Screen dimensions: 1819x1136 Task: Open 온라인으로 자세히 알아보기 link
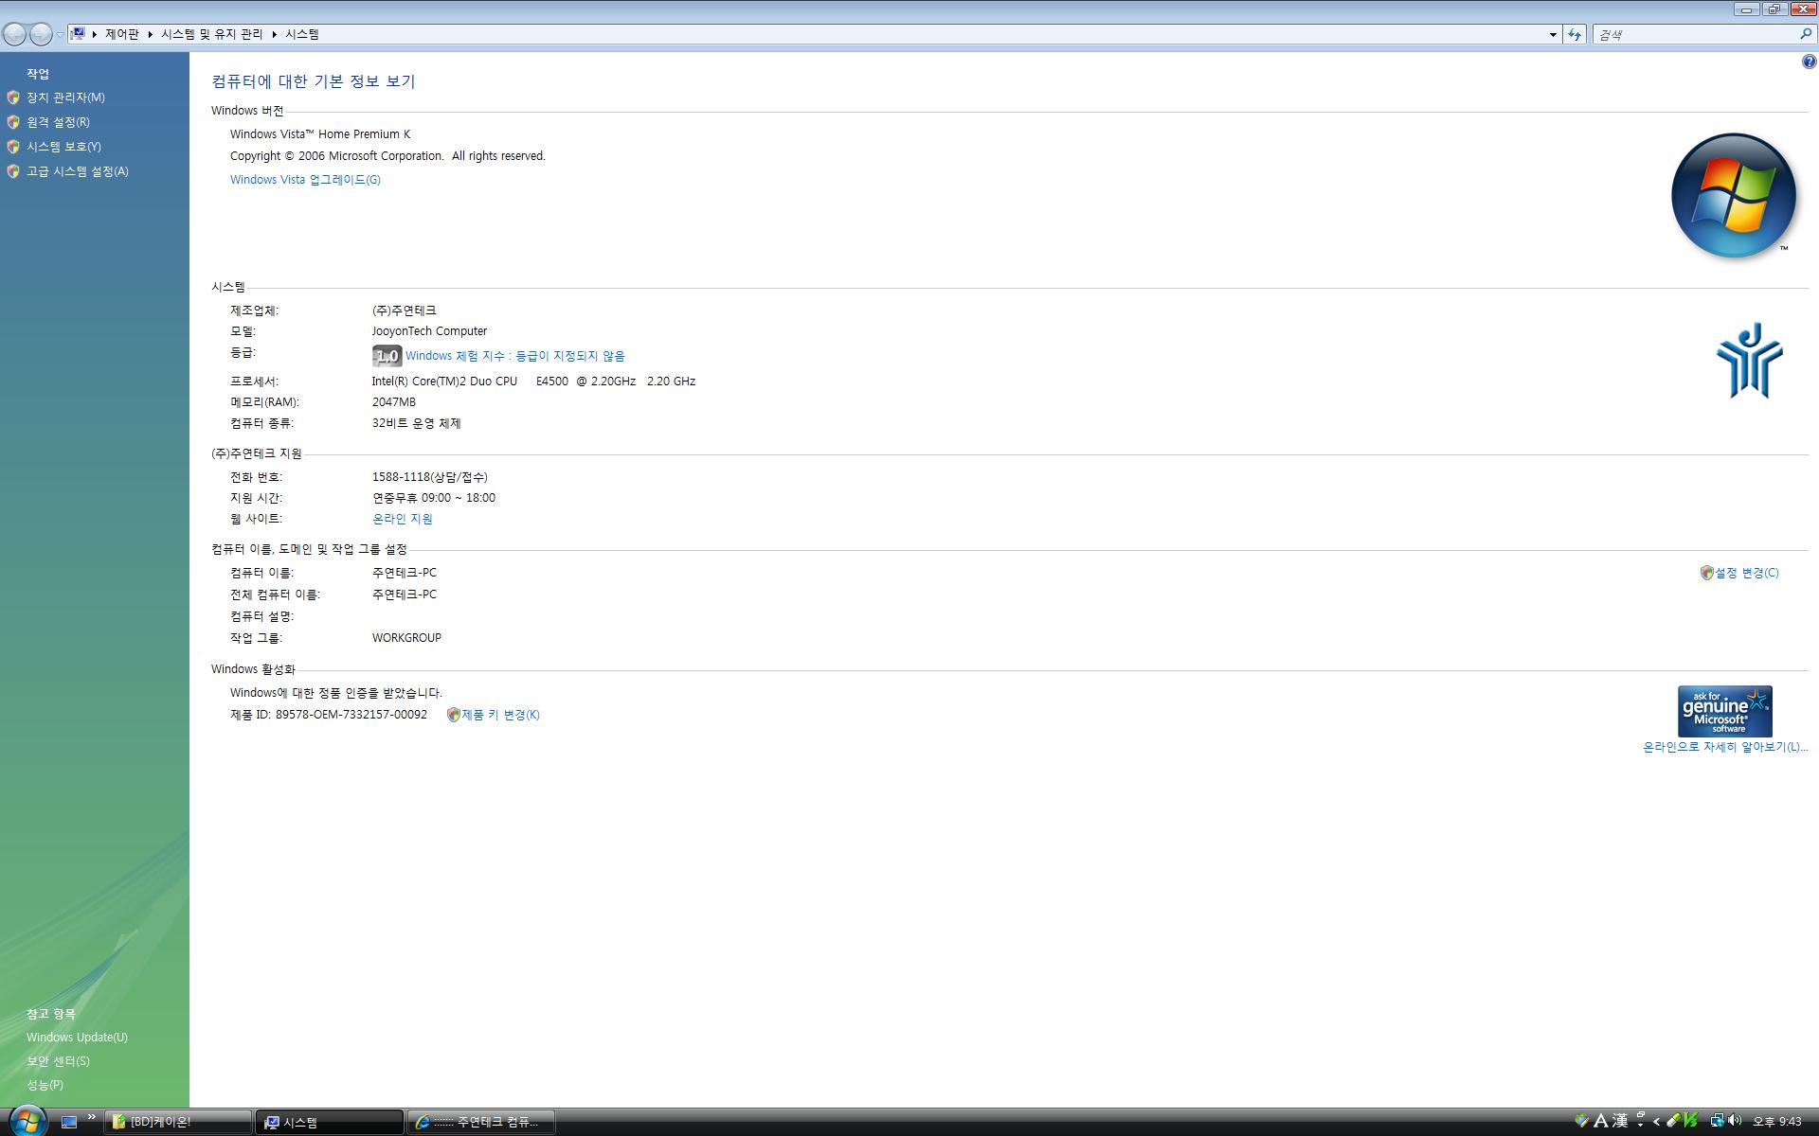pyautogui.click(x=1725, y=747)
